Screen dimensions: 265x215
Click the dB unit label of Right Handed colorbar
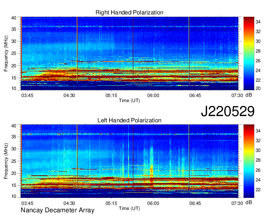click(x=249, y=95)
